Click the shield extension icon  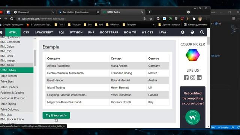tap(176, 19)
